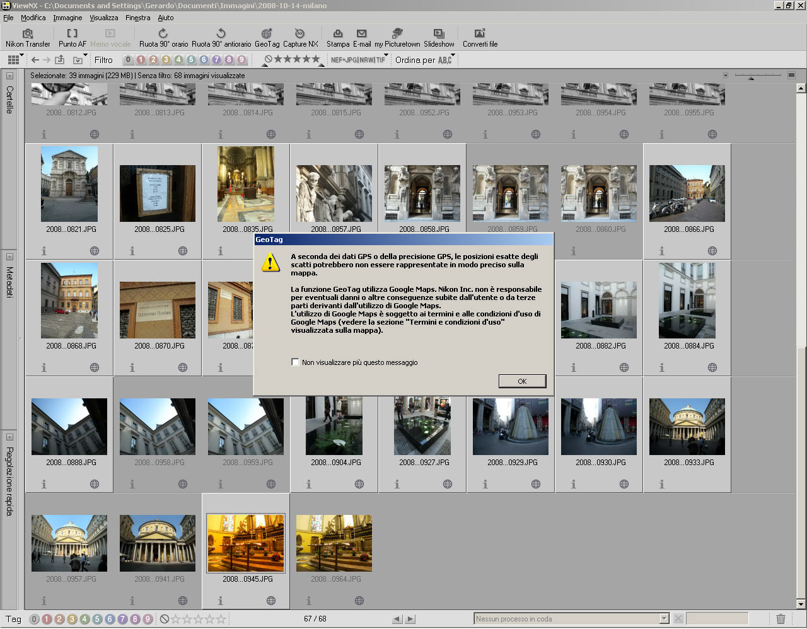Click the cancel process X icon

(x=678, y=619)
